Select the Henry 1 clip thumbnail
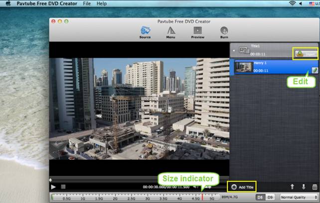 [x=244, y=67]
